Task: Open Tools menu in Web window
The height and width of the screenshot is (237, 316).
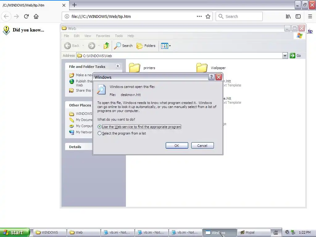Action: pyautogui.click(x=119, y=36)
